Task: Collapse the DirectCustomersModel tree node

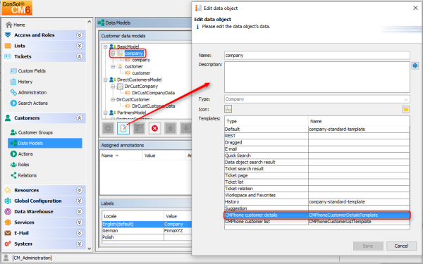Action: (106, 80)
